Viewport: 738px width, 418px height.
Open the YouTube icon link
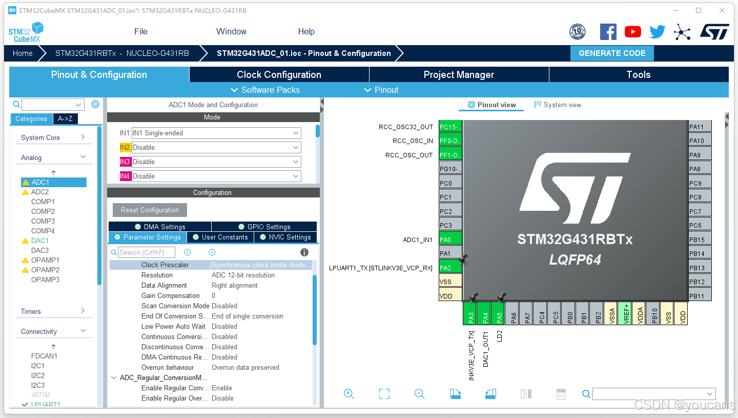click(633, 32)
